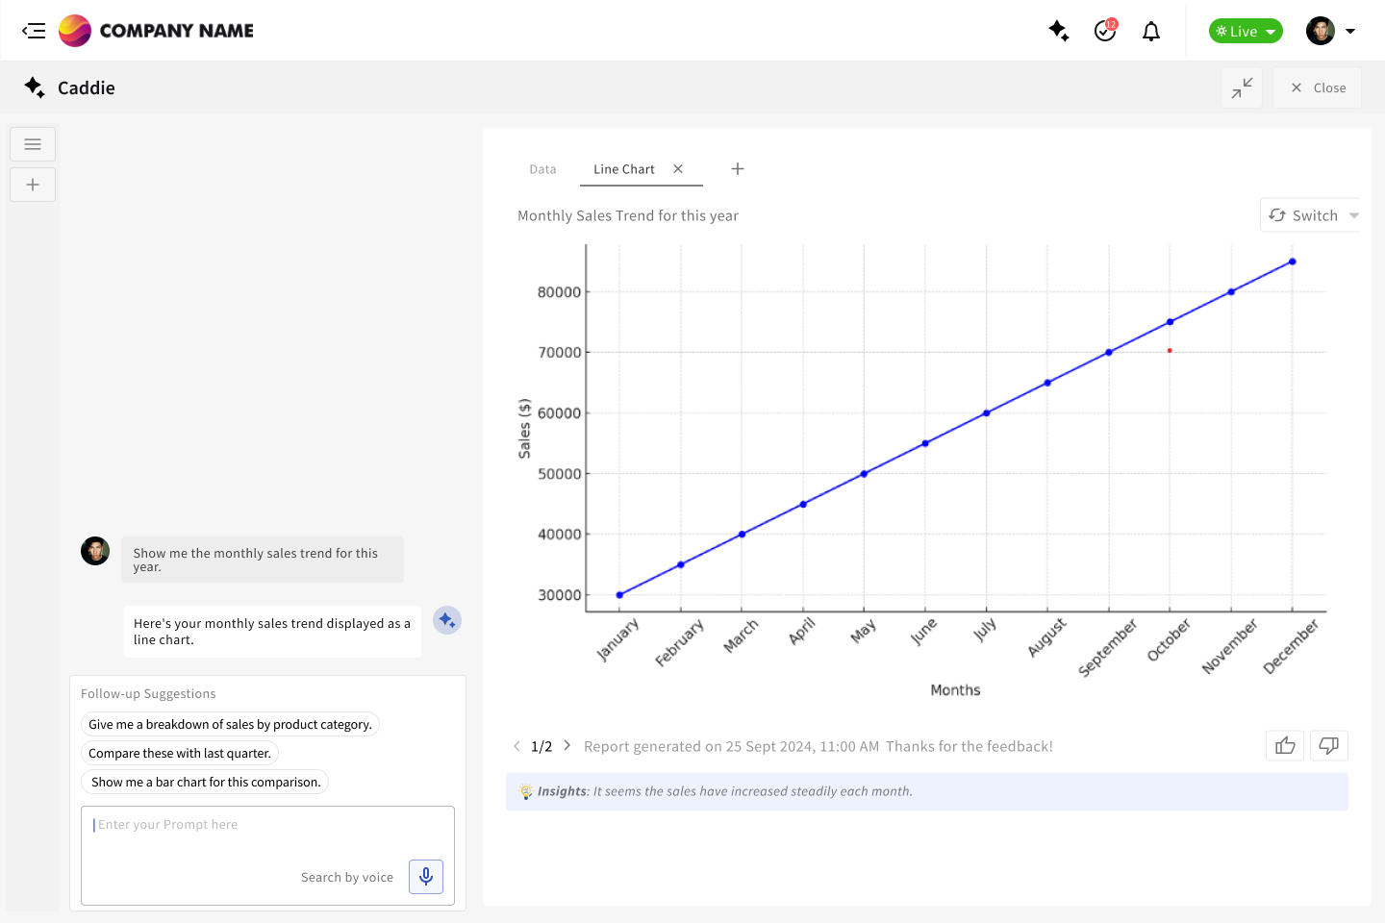Click the December data point on chart
Viewport: 1385px width, 923px height.
[1293, 262]
